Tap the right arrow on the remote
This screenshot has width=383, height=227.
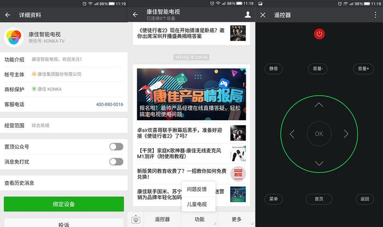coord(346,134)
